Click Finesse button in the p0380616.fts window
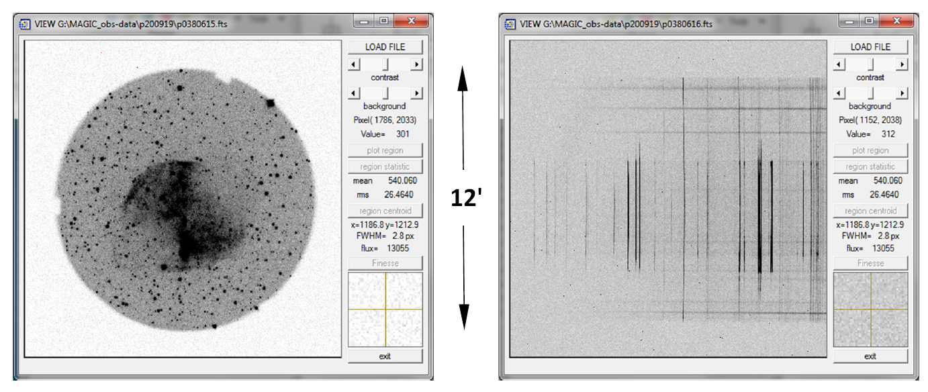Viewport: 928px width, 392px height. [x=870, y=263]
